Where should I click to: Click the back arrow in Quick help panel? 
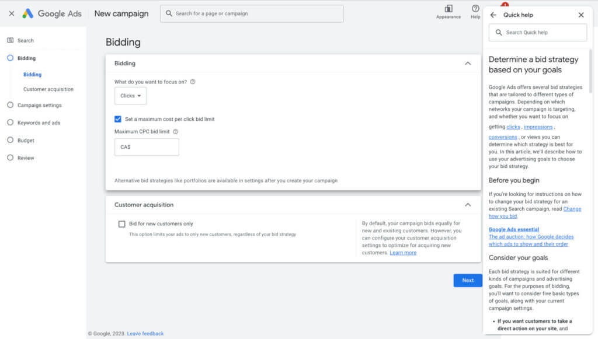(x=493, y=15)
